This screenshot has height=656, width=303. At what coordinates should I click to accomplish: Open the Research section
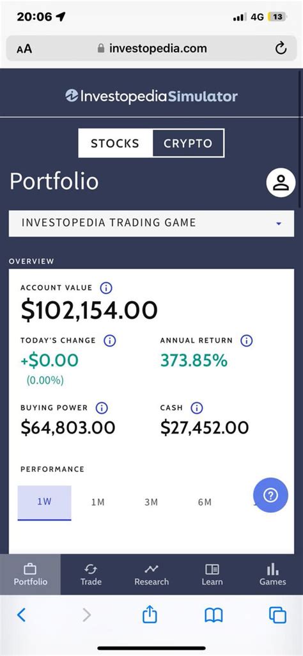pyautogui.click(x=151, y=575)
